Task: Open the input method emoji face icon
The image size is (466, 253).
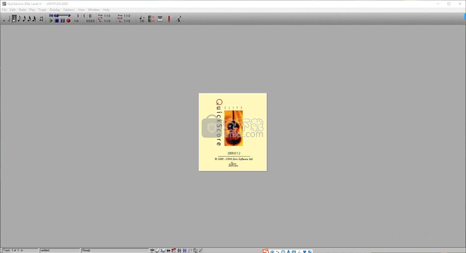Action: pos(283,252)
